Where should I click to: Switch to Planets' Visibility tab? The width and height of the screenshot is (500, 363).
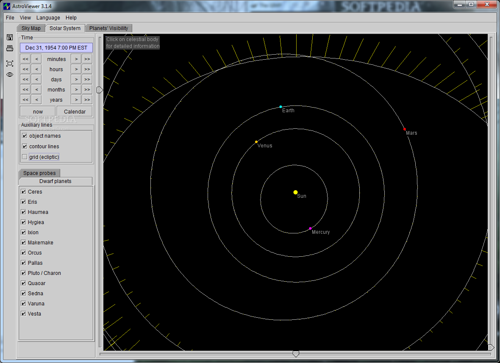point(109,28)
